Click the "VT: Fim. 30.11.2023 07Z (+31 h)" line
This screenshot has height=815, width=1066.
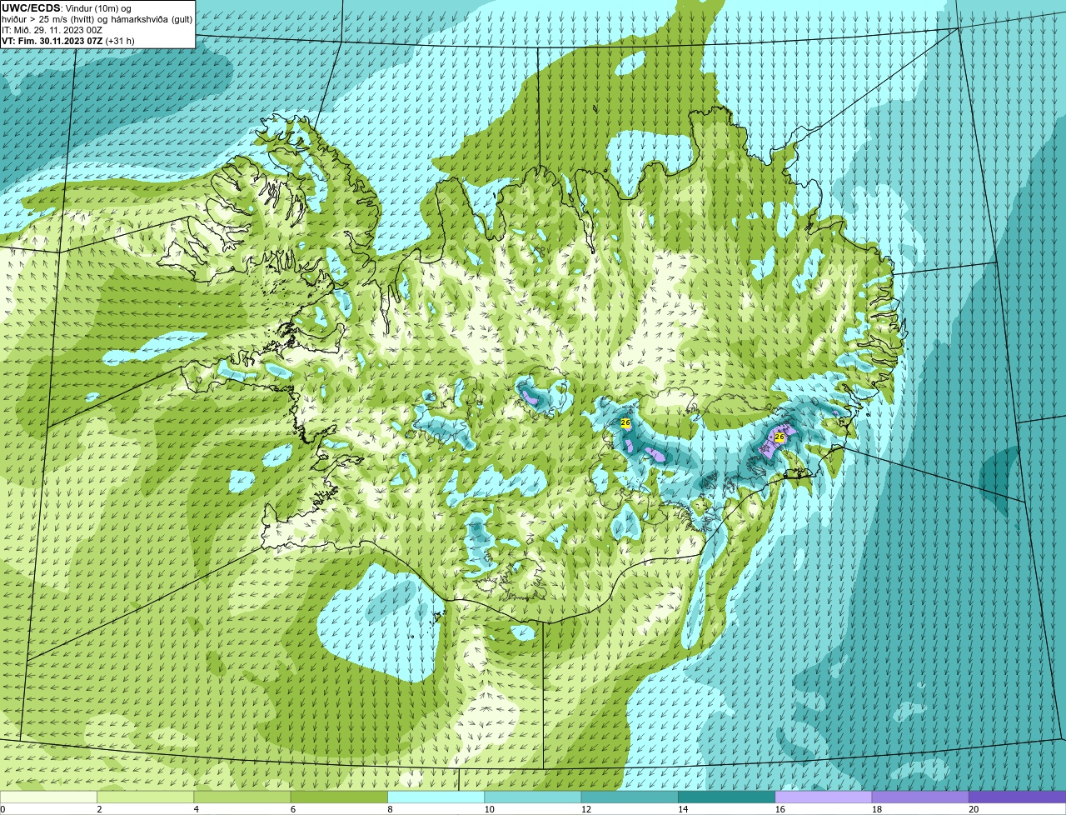[68, 41]
